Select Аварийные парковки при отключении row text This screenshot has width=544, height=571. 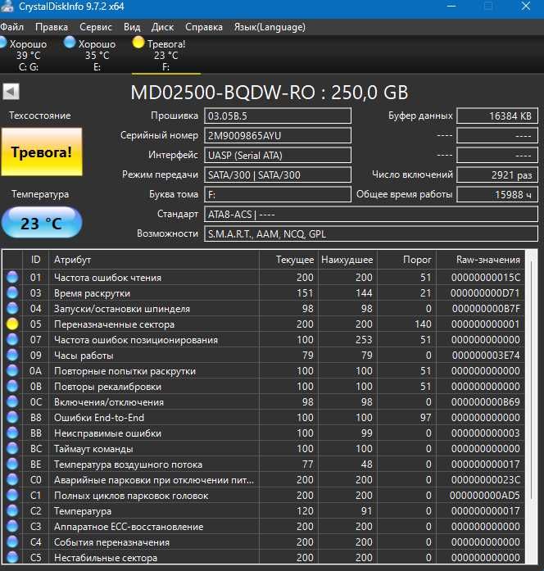(x=154, y=480)
